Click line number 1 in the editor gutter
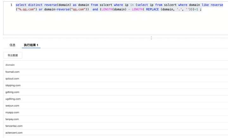The image size is (228, 138). (x=11, y=5)
